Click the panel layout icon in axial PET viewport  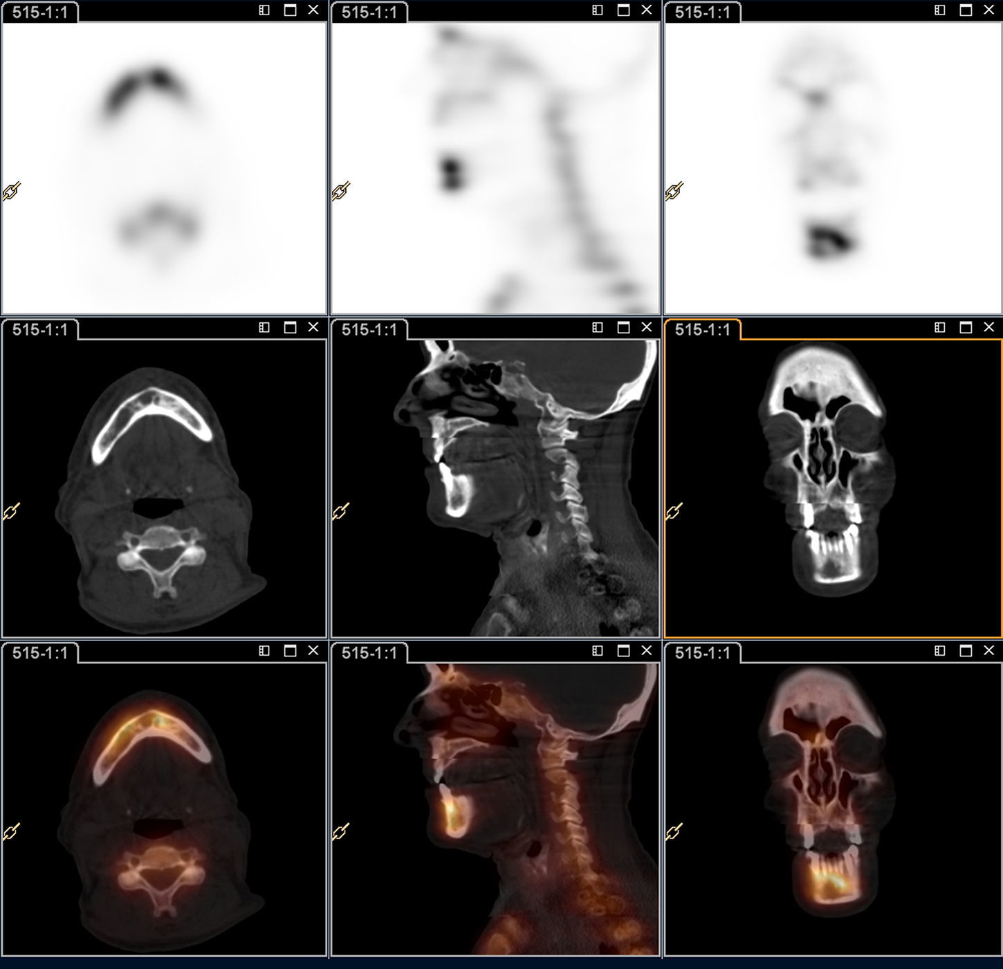[264, 10]
